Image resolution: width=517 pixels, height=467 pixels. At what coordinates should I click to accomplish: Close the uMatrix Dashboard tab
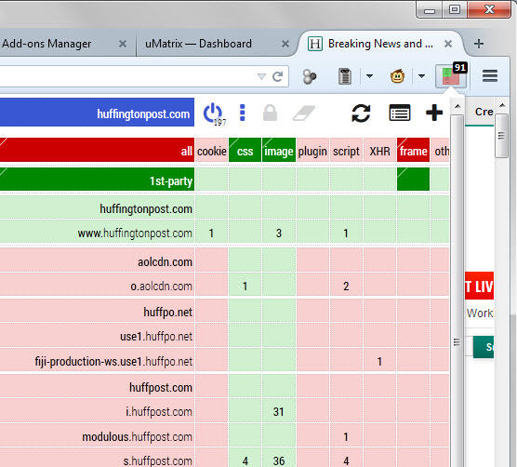click(x=285, y=44)
